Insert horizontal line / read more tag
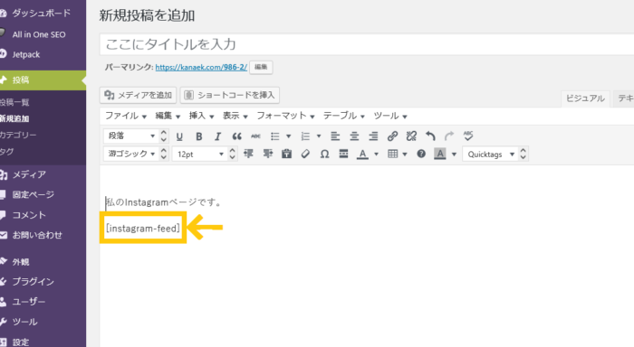This screenshot has width=634, height=347. (x=343, y=154)
